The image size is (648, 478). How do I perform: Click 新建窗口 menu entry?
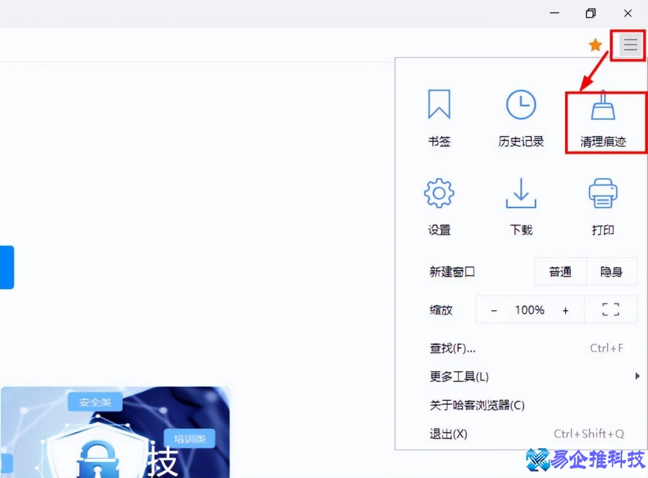452,271
